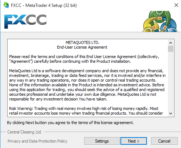Screen dimensions: 181x148
Task: Click the 'By clicking Next button' agreement notice
Action: click(70, 123)
